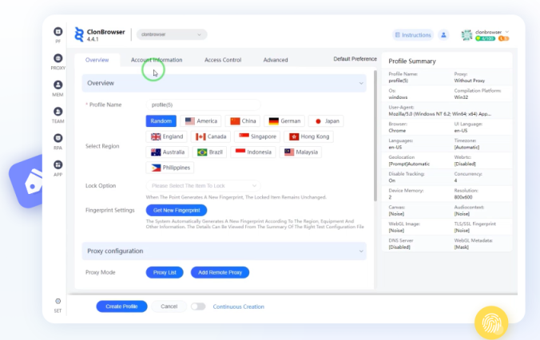This screenshot has width=540, height=340.
Task: Open the APP sidebar icon
Action: [58, 165]
